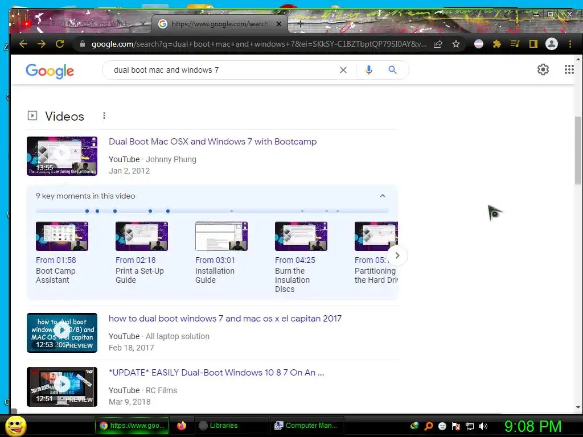Play the 13:55 Johnny Phung video thumbnail

[62, 156]
